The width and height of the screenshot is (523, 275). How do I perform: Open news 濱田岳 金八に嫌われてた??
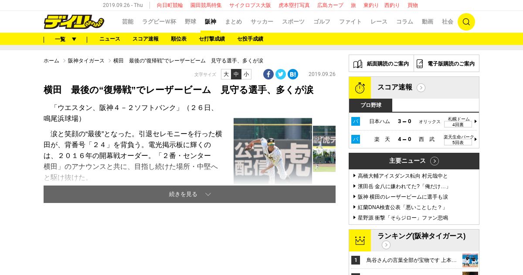coord(404,186)
